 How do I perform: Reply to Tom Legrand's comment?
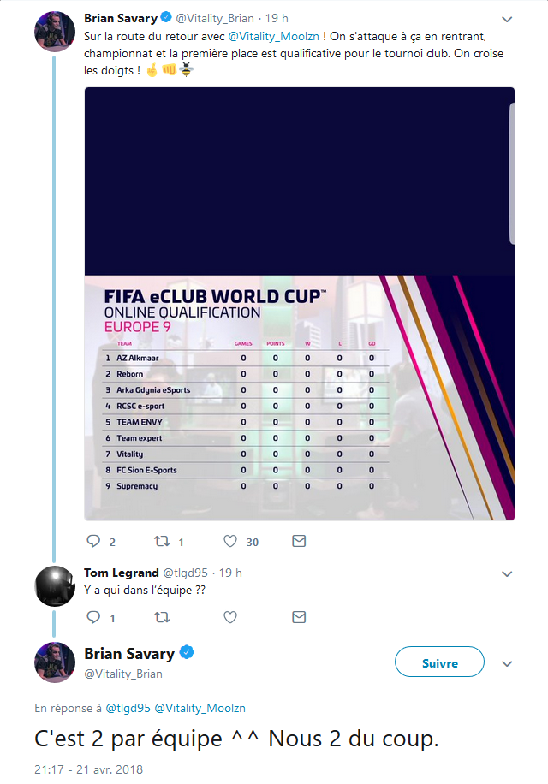(94, 617)
